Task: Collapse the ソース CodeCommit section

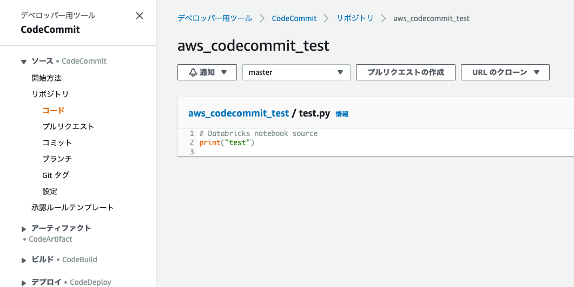Action: point(24,61)
